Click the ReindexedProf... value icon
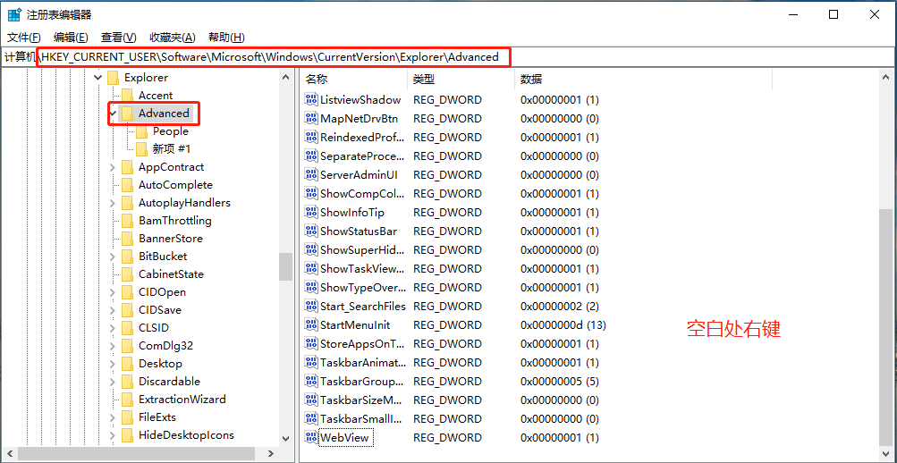This screenshot has width=897, height=463. coord(310,138)
